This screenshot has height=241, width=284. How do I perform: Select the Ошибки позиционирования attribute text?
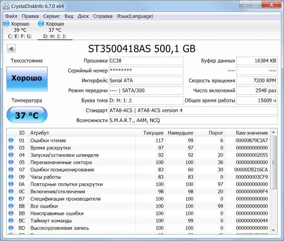[x=62, y=169]
